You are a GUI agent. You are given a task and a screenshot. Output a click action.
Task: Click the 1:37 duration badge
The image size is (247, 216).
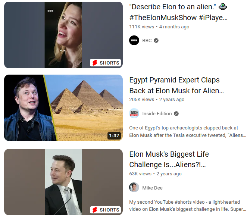(114, 136)
